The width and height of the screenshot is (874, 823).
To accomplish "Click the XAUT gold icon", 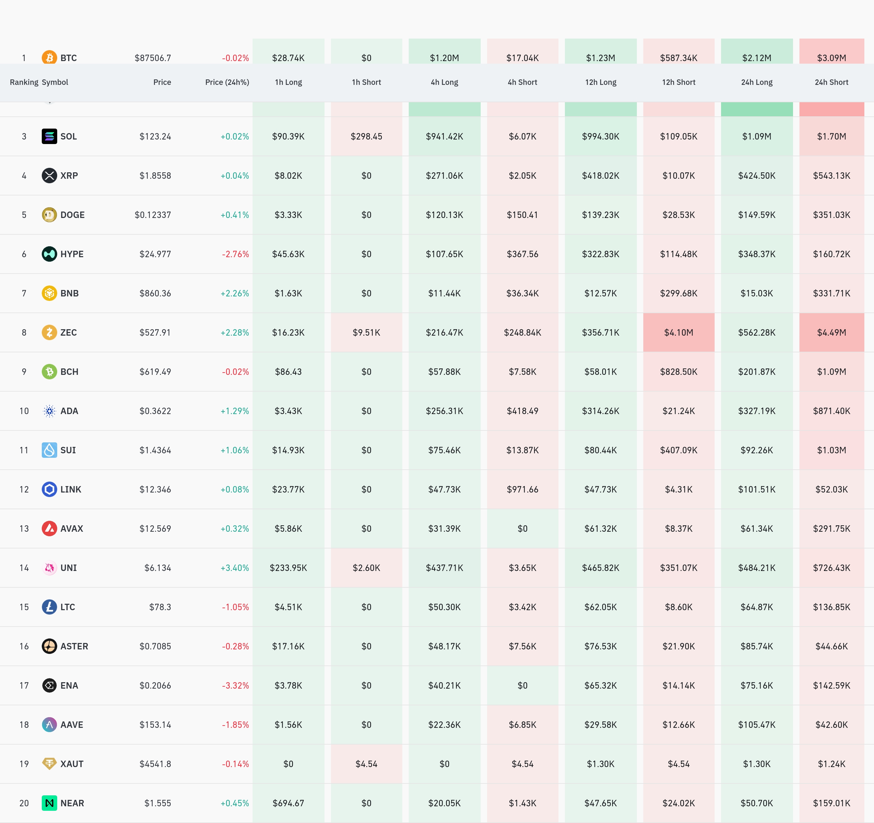I will click(49, 764).
